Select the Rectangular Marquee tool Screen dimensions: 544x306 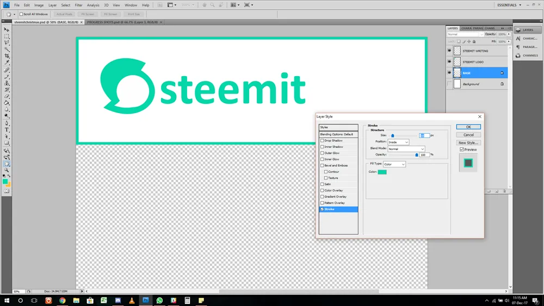7,36
